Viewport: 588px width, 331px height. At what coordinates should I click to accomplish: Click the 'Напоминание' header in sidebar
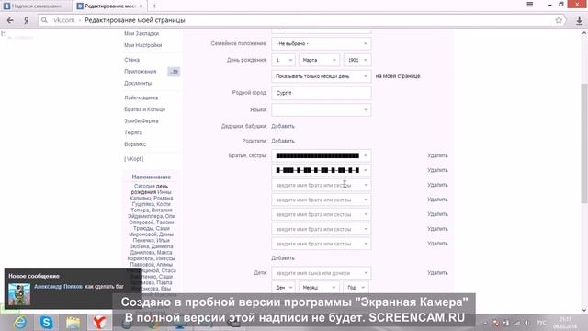(151, 177)
